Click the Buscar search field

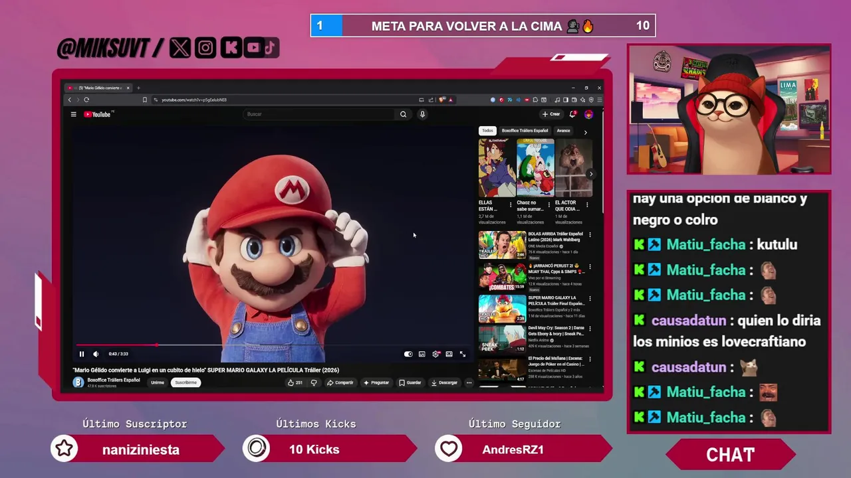[320, 114]
